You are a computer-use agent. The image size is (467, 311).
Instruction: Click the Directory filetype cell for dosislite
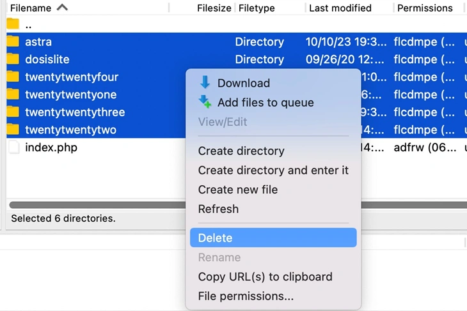pyautogui.click(x=260, y=59)
